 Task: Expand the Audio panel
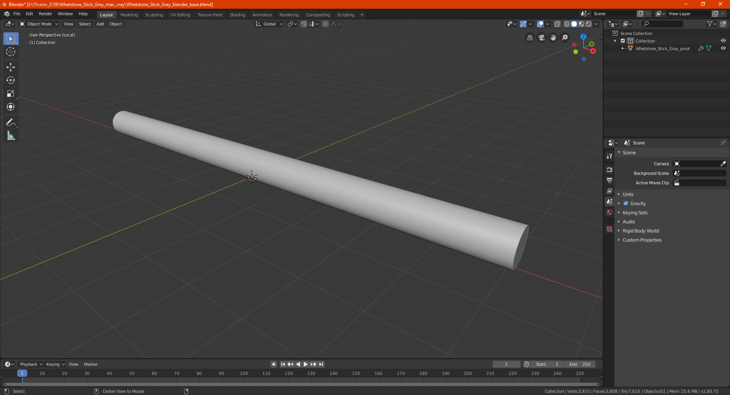(x=628, y=222)
